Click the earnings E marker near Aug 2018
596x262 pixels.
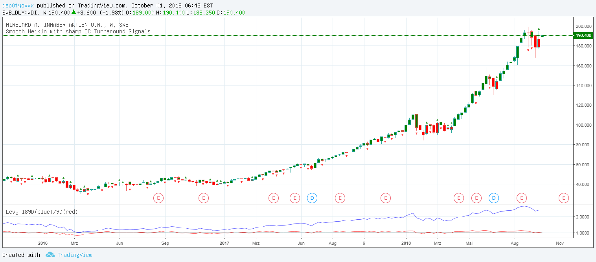tap(522, 198)
